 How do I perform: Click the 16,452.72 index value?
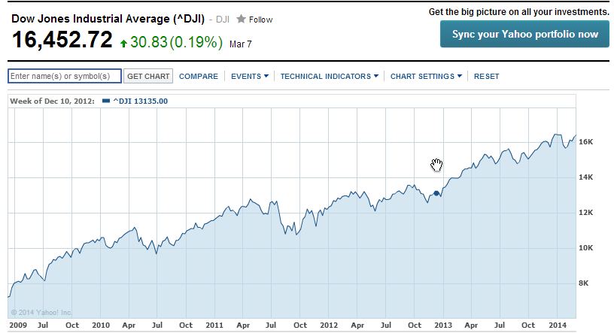point(62,40)
